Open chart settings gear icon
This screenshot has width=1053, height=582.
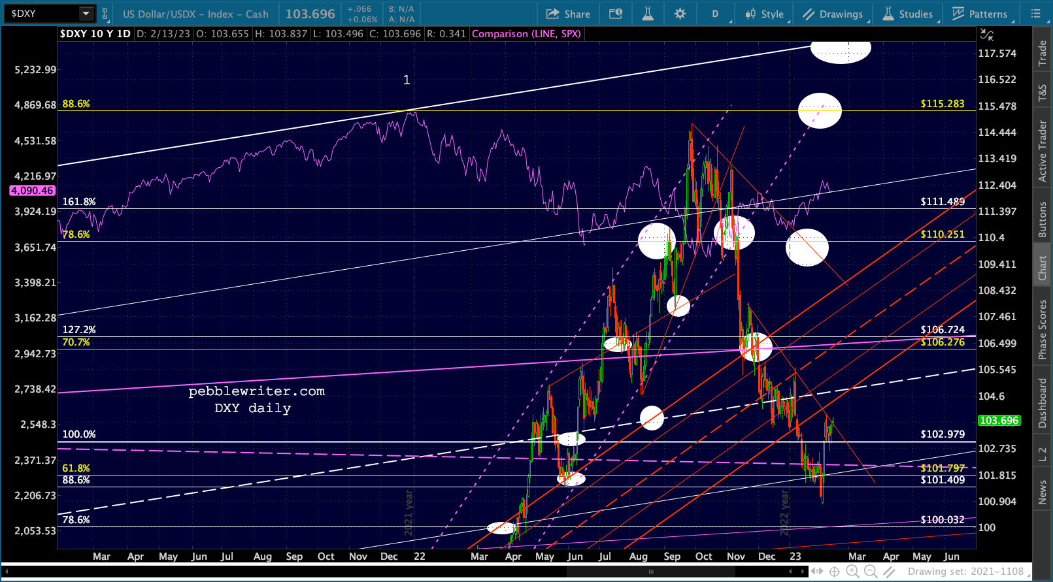[680, 14]
